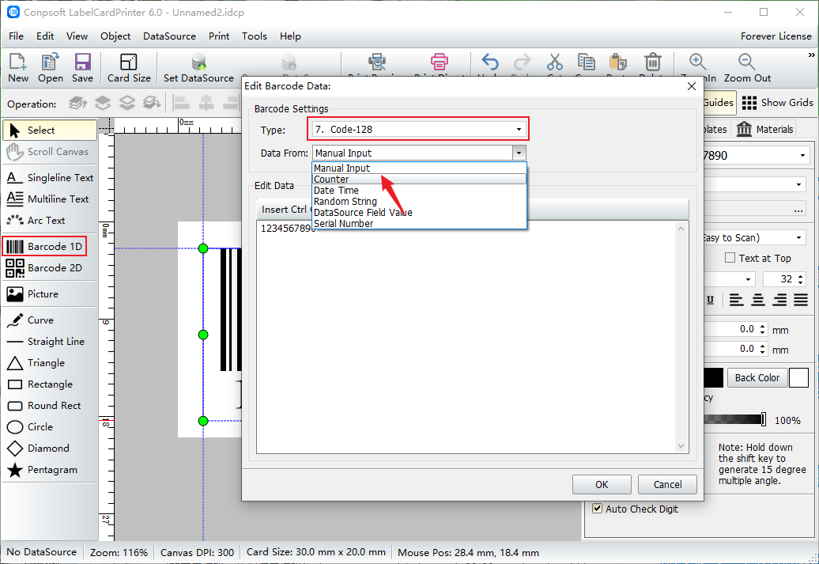Click the pink Print Direct icon
This screenshot has width=819, height=564.
[x=440, y=62]
